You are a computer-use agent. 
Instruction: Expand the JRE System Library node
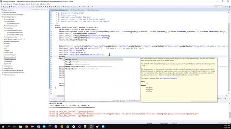pos(3,39)
